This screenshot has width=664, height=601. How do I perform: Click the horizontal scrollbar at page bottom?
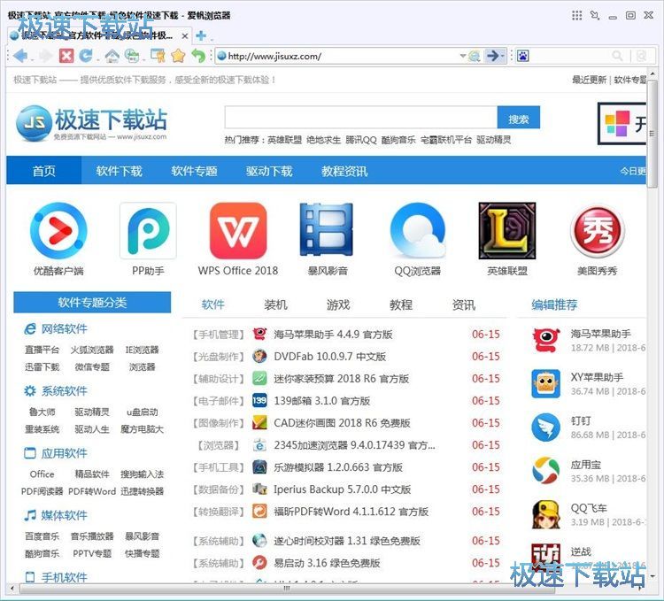point(288,589)
